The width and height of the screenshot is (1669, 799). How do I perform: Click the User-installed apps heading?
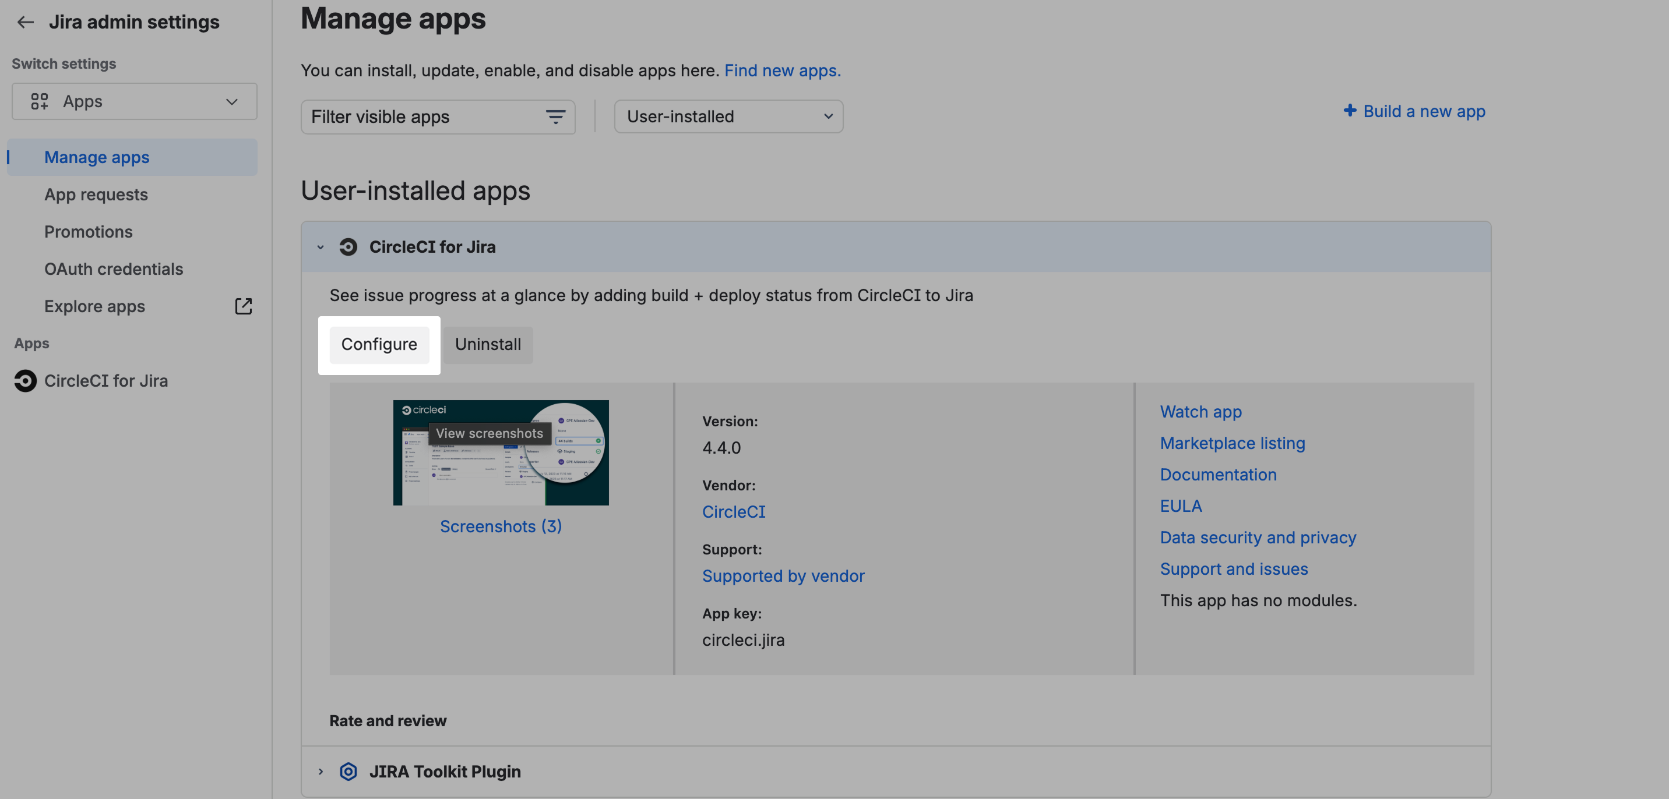(x=416, y=190)
